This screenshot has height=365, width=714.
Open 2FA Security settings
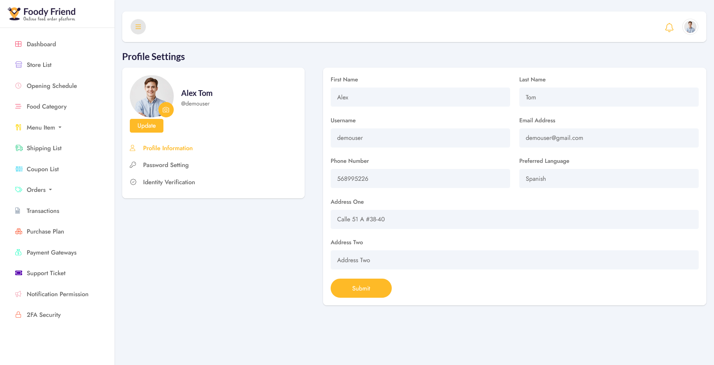[x=44, y=315]
